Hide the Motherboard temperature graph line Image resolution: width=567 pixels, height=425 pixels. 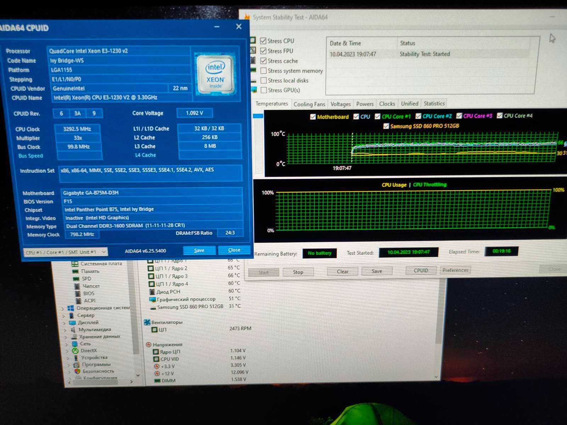point(313,117)
